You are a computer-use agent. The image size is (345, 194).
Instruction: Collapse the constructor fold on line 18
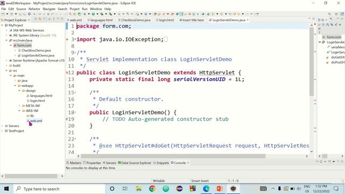tap(75, 113)
